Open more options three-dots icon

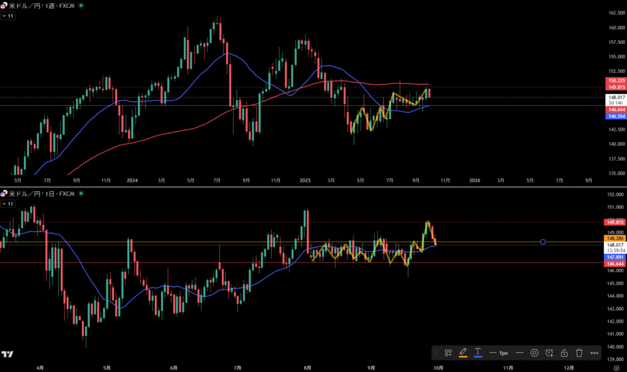(594, 353)
